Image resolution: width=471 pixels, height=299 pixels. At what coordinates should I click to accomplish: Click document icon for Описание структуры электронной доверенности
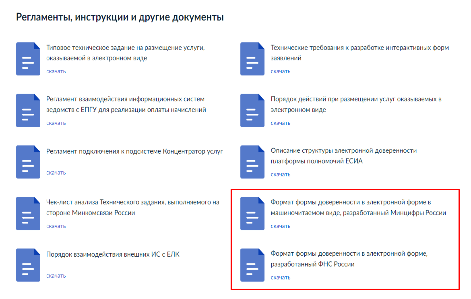(252, 162)
